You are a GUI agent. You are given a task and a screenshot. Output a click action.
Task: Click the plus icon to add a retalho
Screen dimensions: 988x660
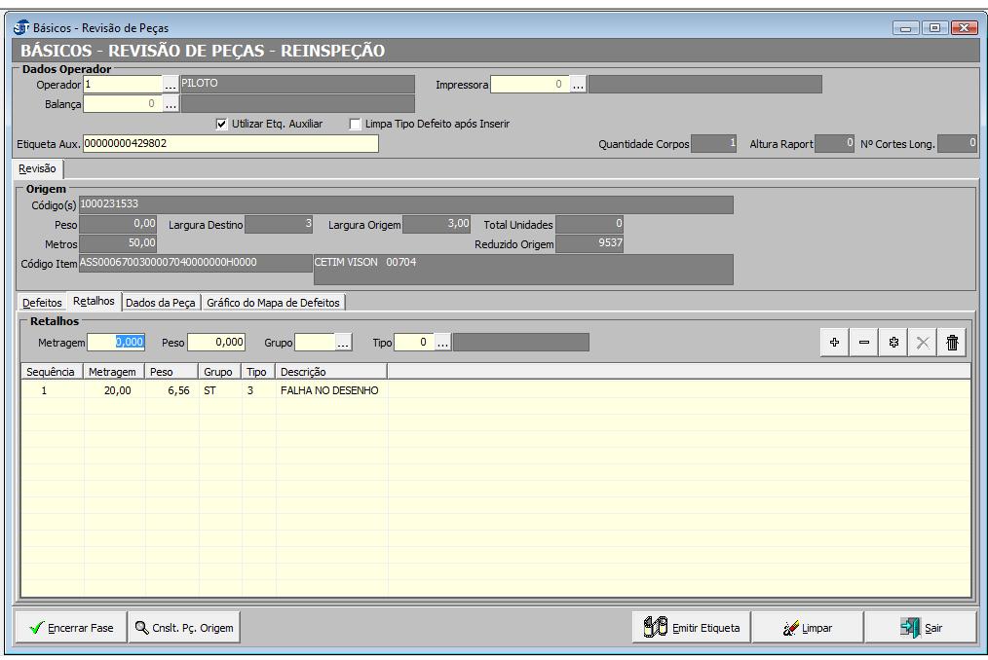click(835, 343)
